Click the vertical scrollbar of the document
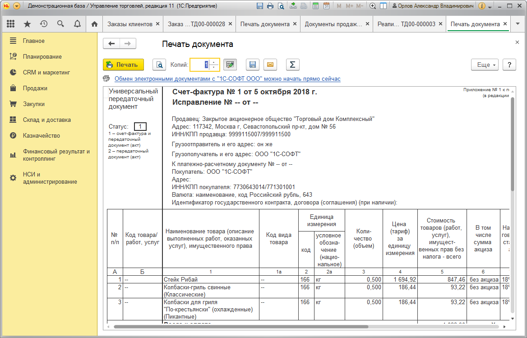The image size is (527, 338). [x=513, y=144]
